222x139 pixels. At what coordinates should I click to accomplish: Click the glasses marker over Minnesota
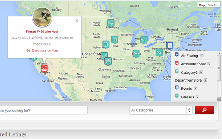(x=111, y=24)
